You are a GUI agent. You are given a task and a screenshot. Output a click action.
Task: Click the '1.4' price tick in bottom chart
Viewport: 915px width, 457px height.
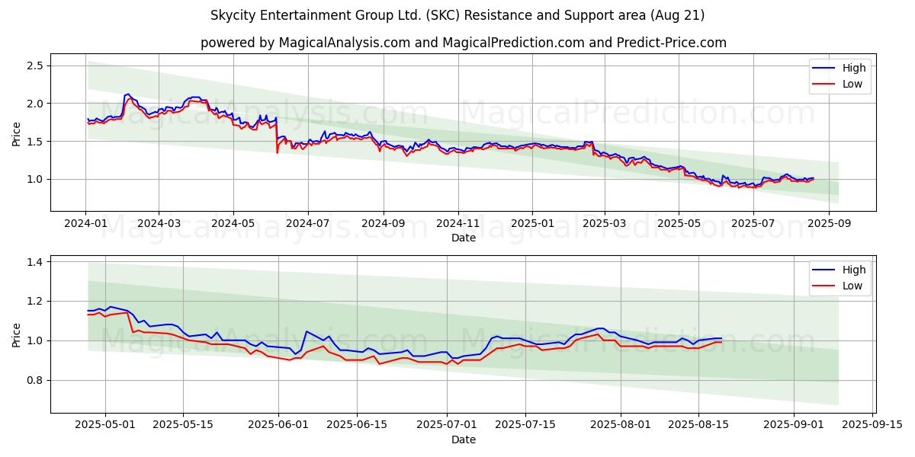click(x=36, y=262)
